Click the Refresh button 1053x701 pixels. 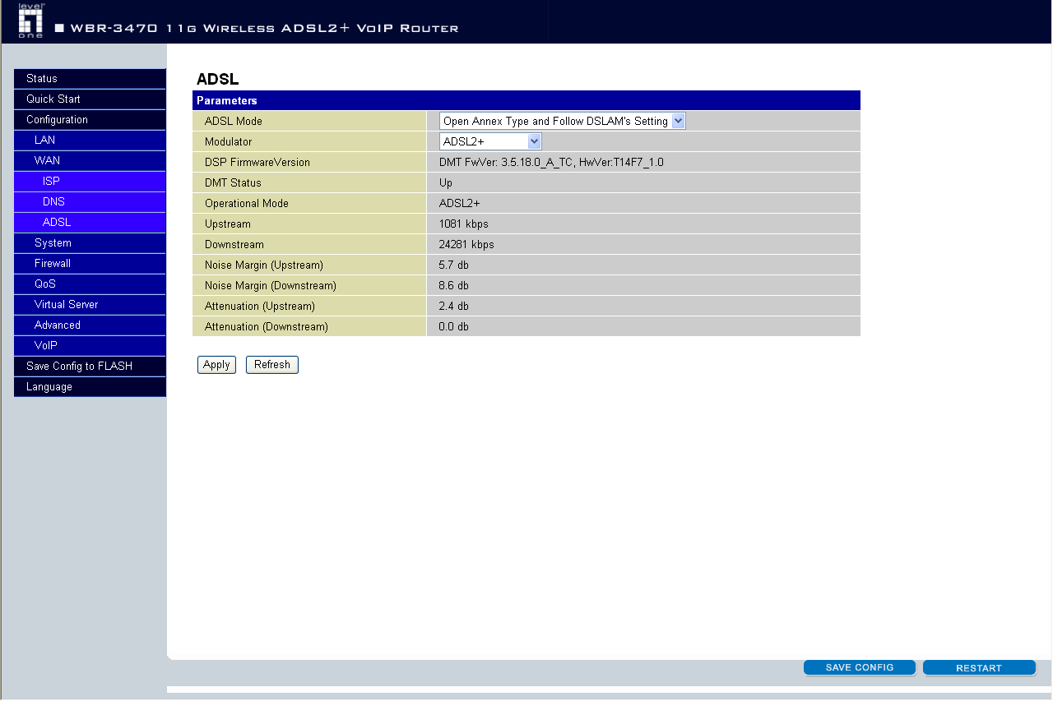(x=272, y=365)
